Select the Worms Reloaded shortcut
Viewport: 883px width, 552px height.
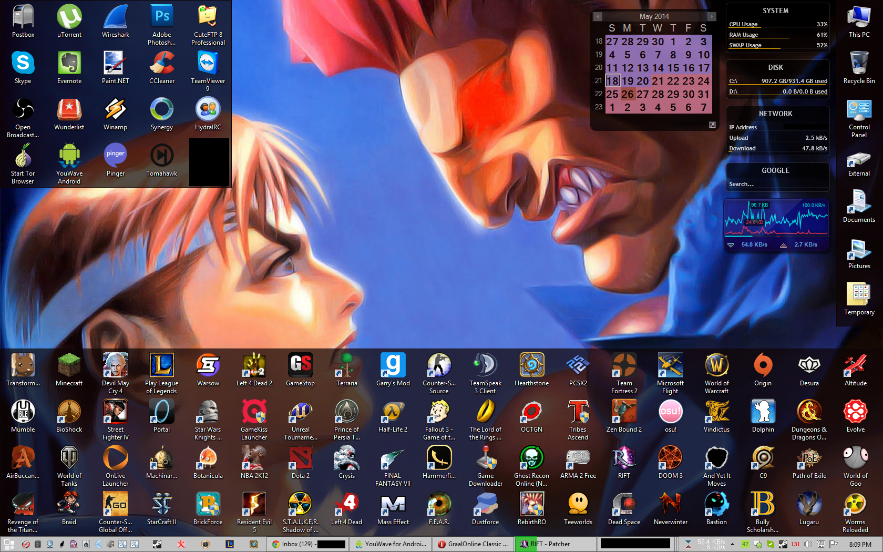click(x=856, y=512)
